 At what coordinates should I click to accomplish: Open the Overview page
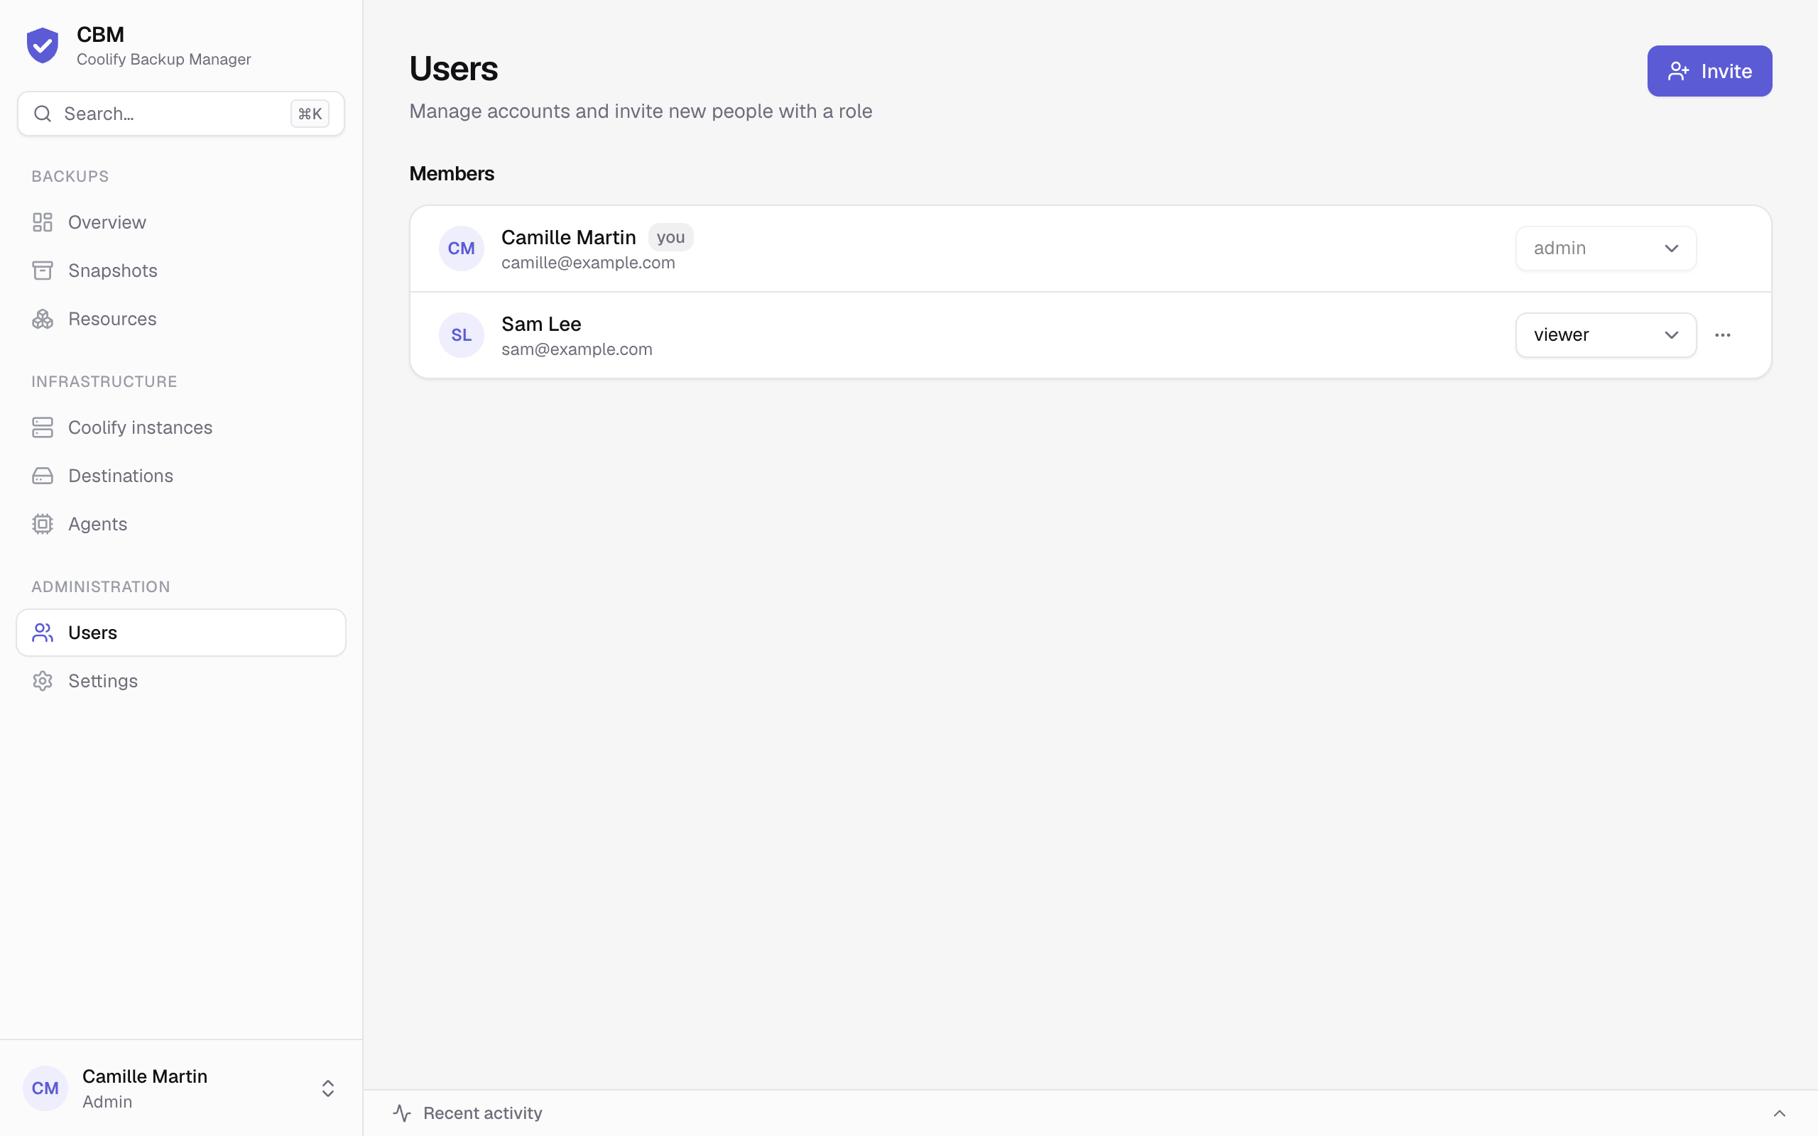tap(181, 222)
